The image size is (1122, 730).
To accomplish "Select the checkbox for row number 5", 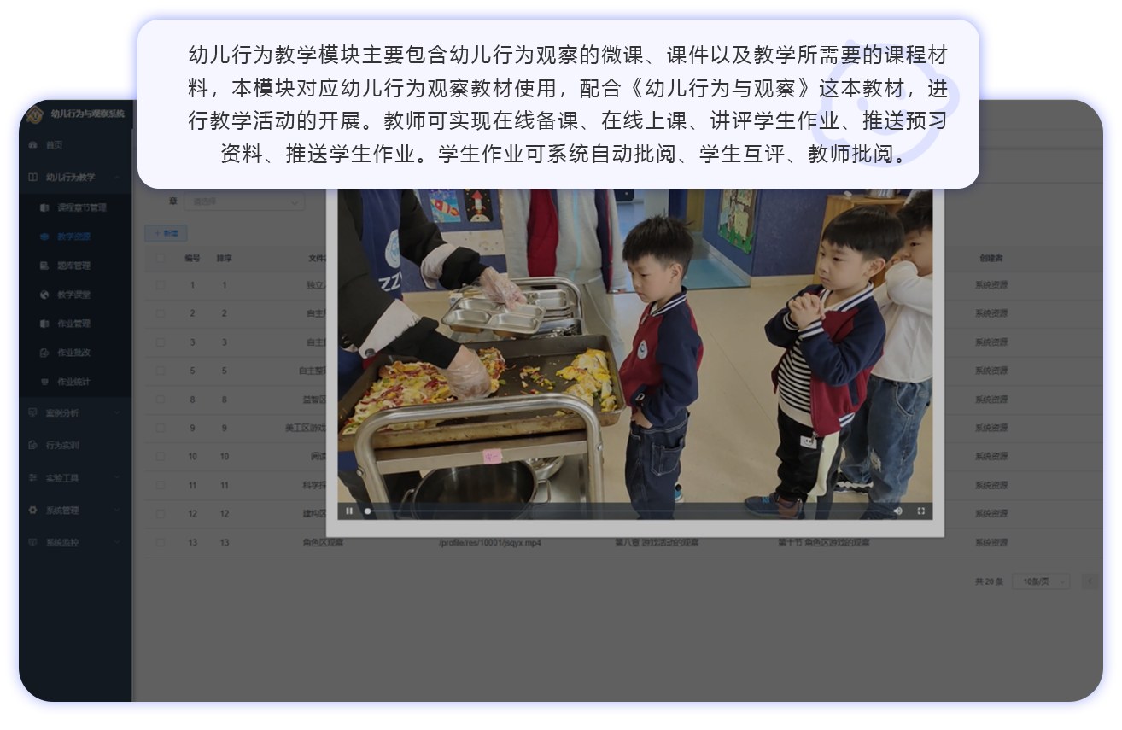I will click(161, 371).
